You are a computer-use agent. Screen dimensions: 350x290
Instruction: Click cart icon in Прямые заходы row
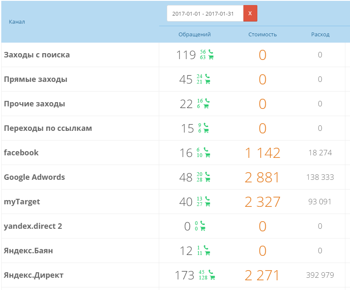coord(207,81)
